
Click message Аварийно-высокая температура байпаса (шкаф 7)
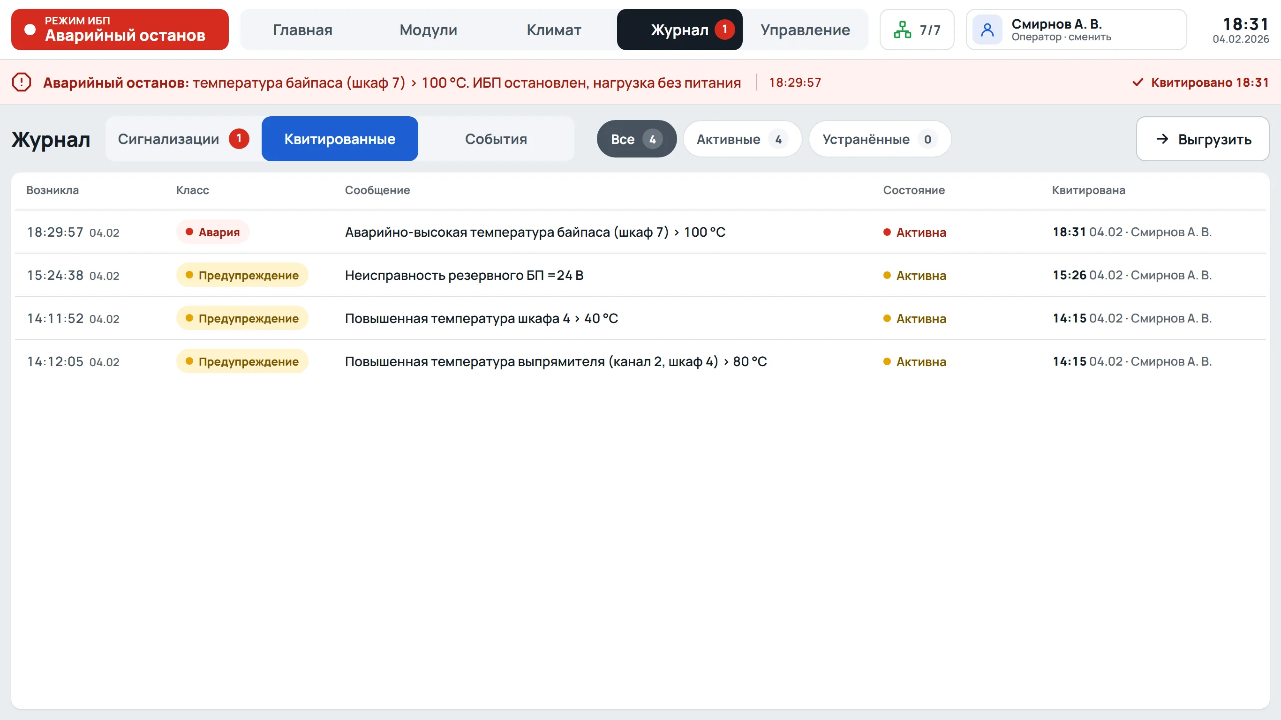coord(535,232)
